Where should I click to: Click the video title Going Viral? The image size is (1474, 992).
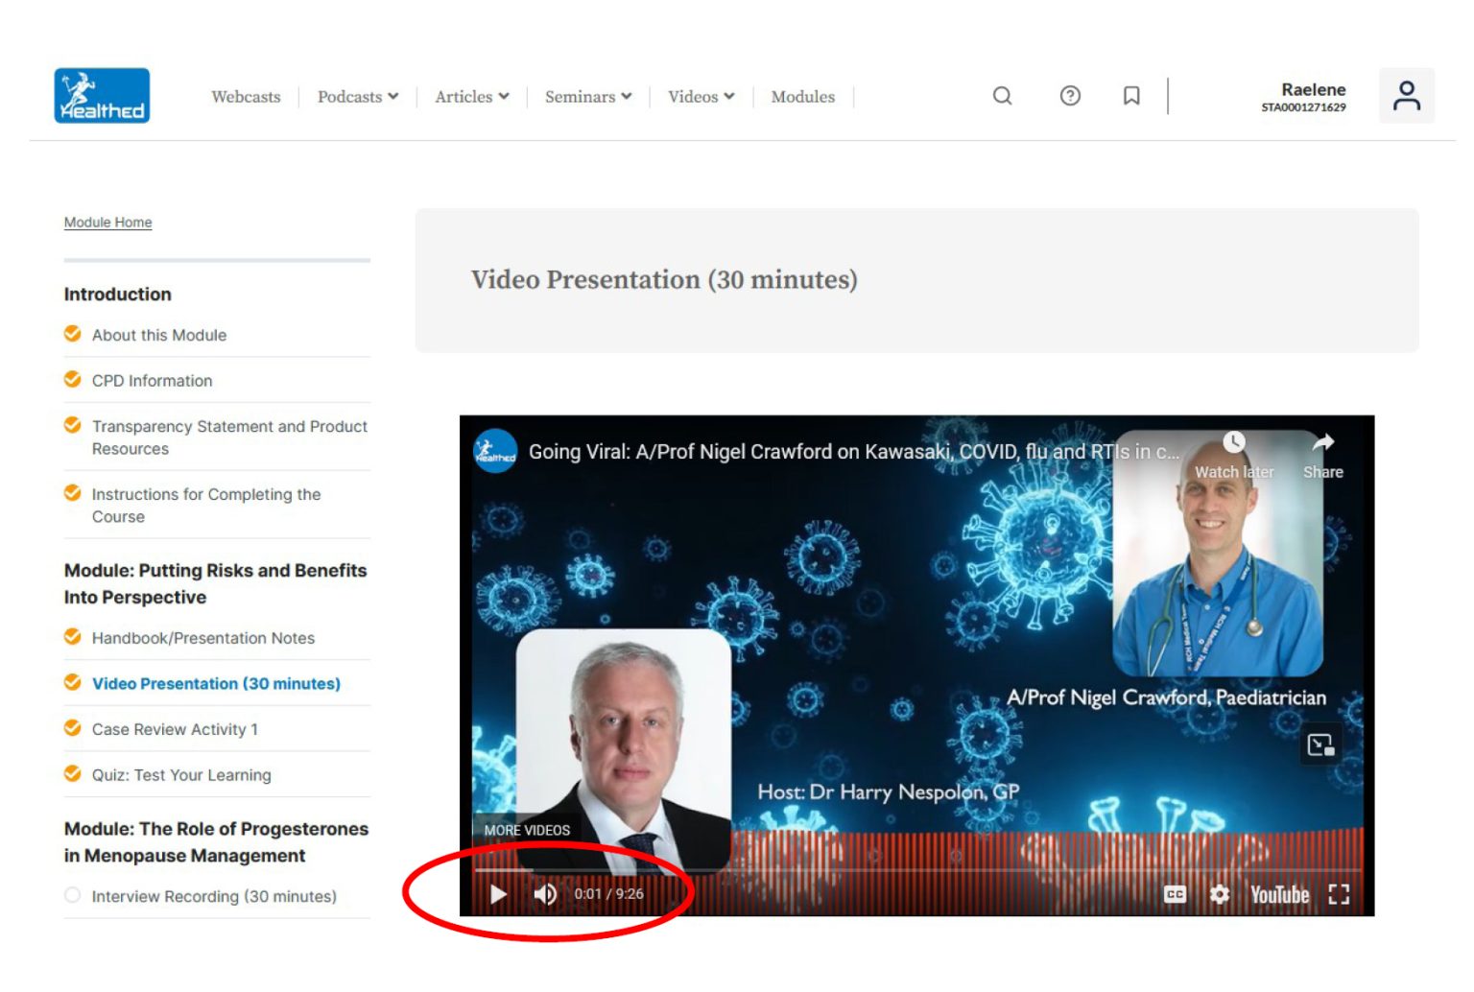tap(854, 452)
